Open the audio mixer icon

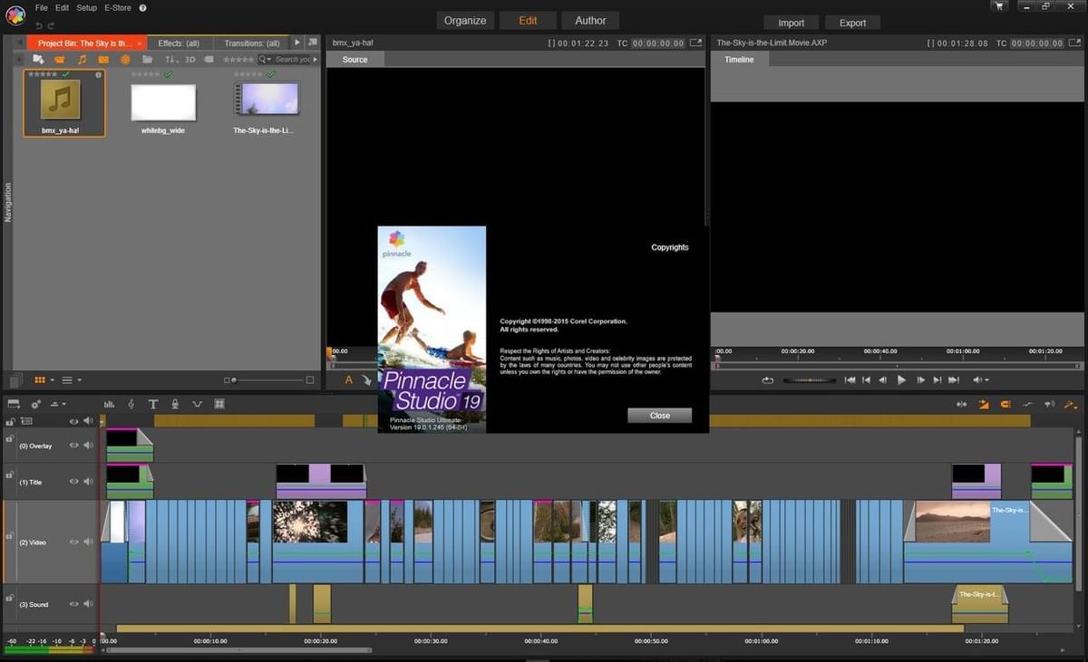(110, 404)
